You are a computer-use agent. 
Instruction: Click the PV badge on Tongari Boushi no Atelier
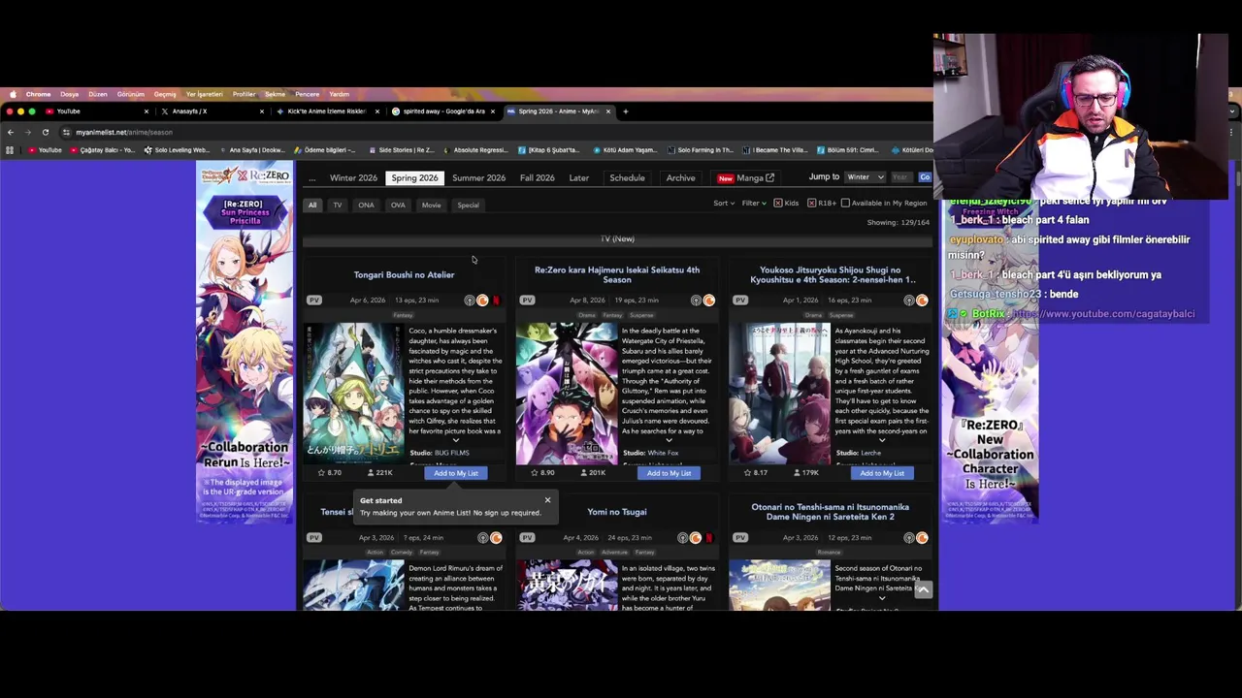pos(314,301)
